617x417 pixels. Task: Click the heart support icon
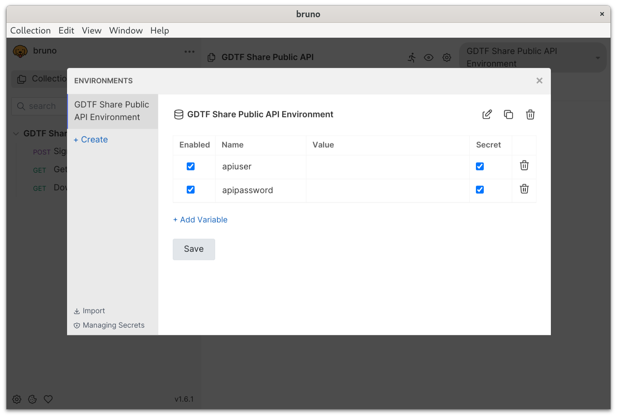(48, 399)
